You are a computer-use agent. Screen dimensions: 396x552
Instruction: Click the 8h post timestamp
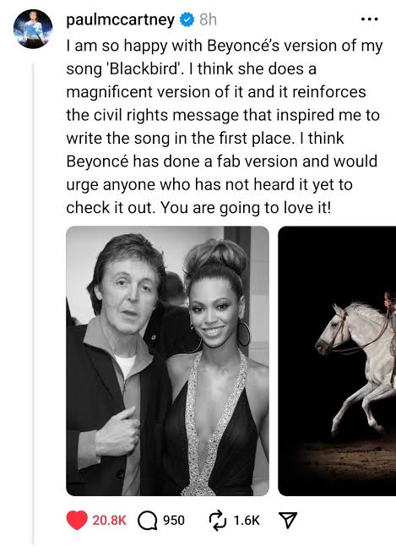click(208, 19)
